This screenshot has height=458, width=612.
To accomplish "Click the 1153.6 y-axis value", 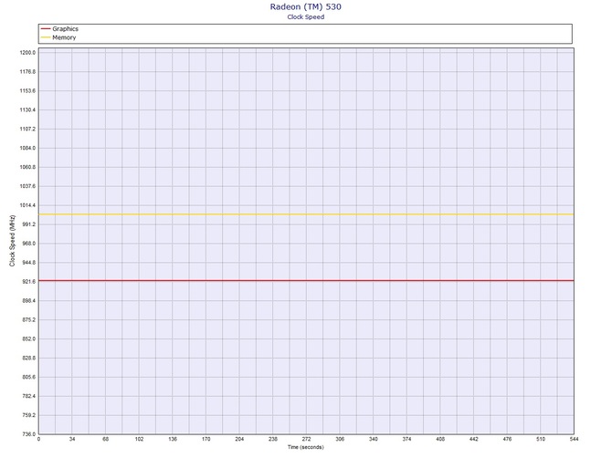I will coord(27,91).
